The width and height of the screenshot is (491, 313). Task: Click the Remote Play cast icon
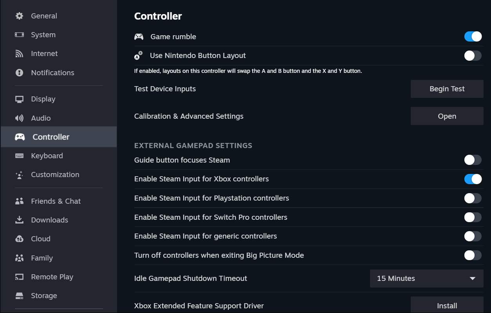[19, 277]
